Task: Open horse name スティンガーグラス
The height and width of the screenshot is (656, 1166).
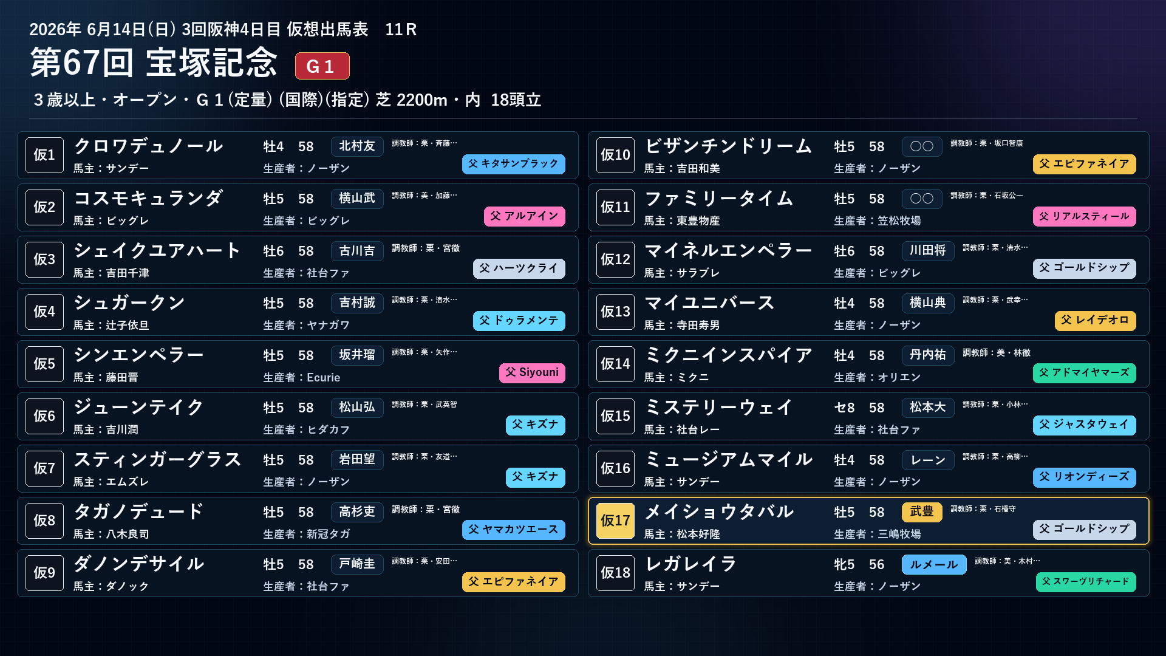Action: click(157, 459)
